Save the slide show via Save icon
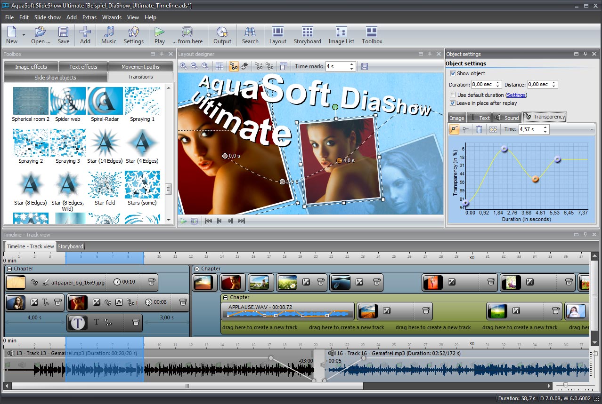 click(64, 32)
